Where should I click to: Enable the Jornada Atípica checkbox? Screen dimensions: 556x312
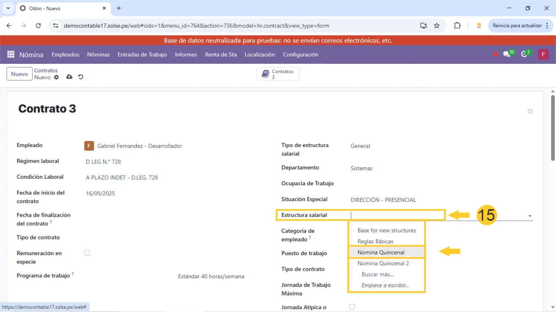click(352, 307)
